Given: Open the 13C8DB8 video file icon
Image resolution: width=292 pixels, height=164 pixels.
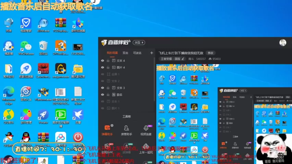Looking at the screenshot, I should (x=78, y=49).
